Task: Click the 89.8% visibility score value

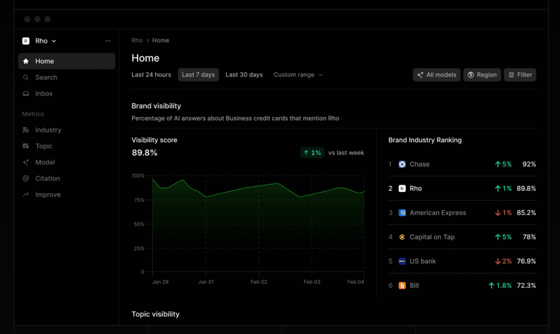Action: click(x=144, y=153)
